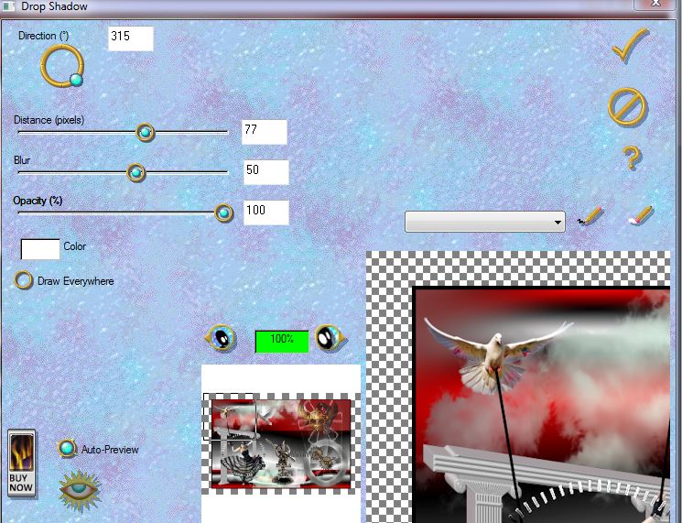Click the large dove preview image
682x523 pixels.
coord(518,387)
